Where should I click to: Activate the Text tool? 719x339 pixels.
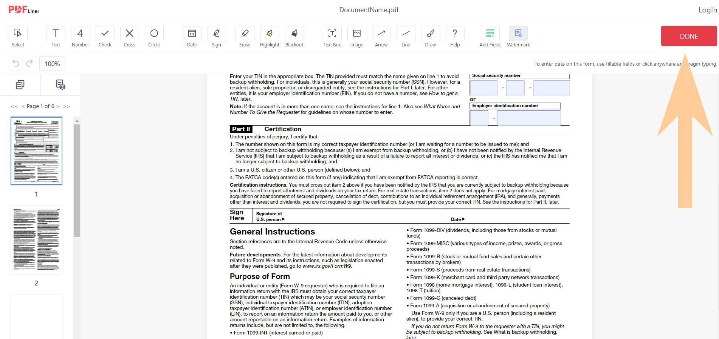tap(56, 37)
